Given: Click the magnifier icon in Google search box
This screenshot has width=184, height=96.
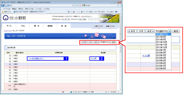Looking at the screenshot, I should tap(118, 5).
